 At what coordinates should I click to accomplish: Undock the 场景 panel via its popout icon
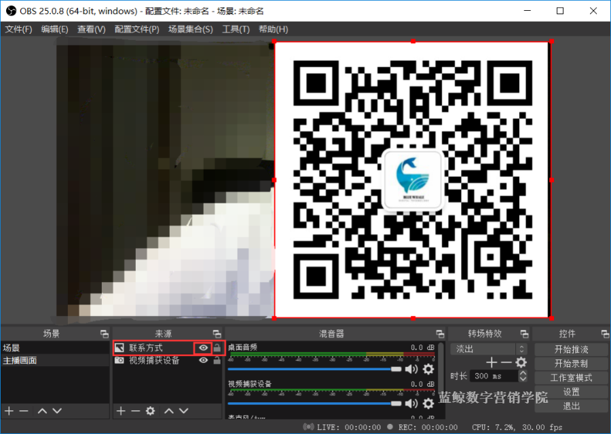pyautogui.click(x=105, y=334)
